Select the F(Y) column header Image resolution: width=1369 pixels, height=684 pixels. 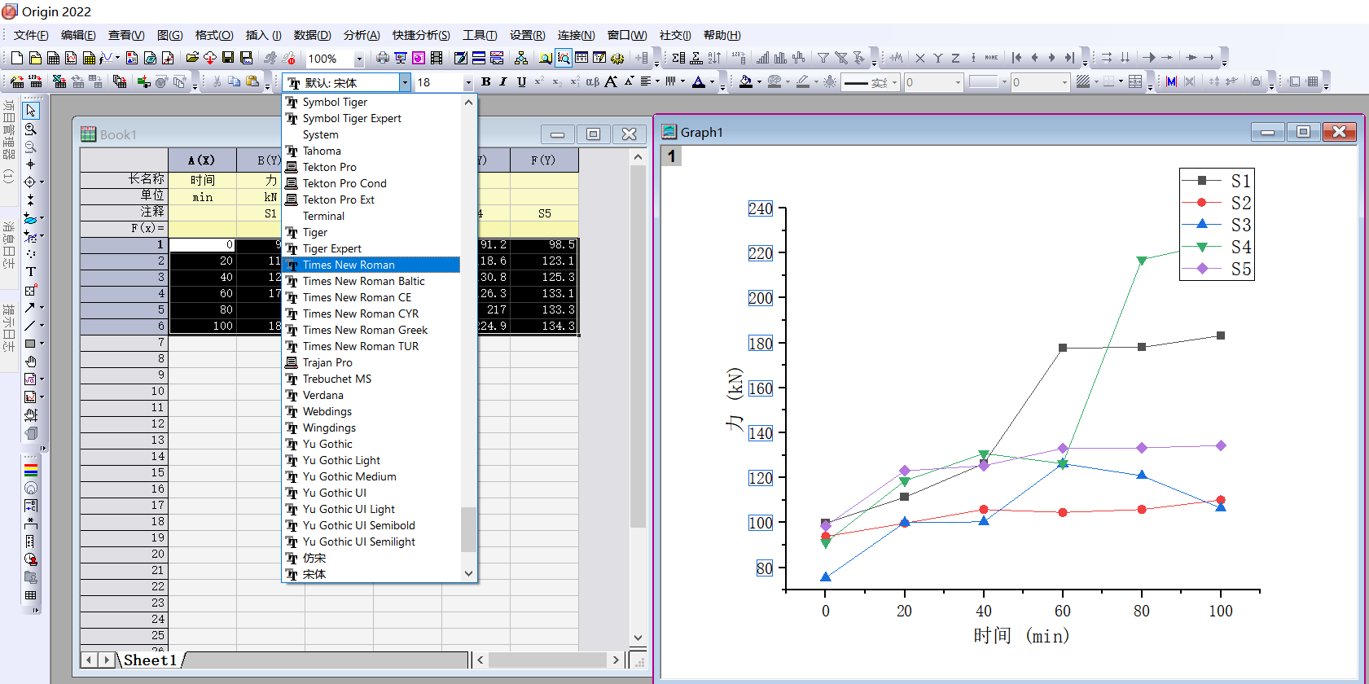[x=544, y=160]
